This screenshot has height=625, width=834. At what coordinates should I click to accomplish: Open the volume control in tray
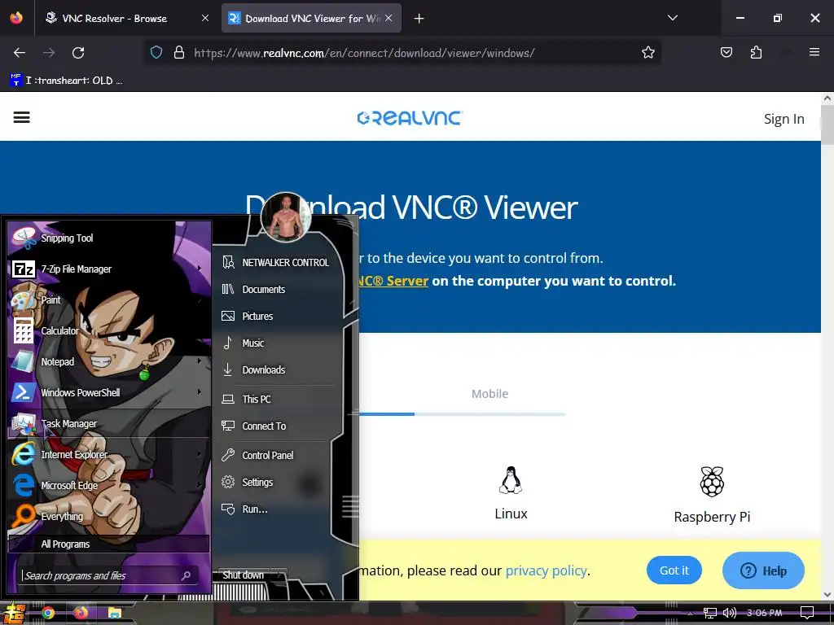729,613
